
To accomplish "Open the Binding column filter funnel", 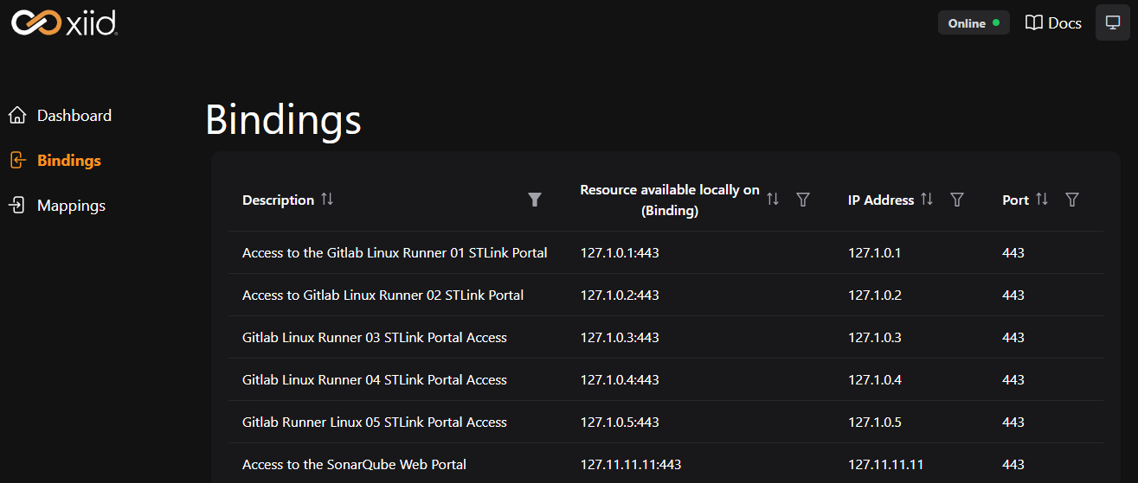I will click(x=803, y=200).
